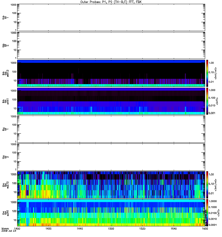This screenshot has width=222, height=237.
Task: Click the "0.010" tick on thb scm1 color bar
Action: coord(212,105)
